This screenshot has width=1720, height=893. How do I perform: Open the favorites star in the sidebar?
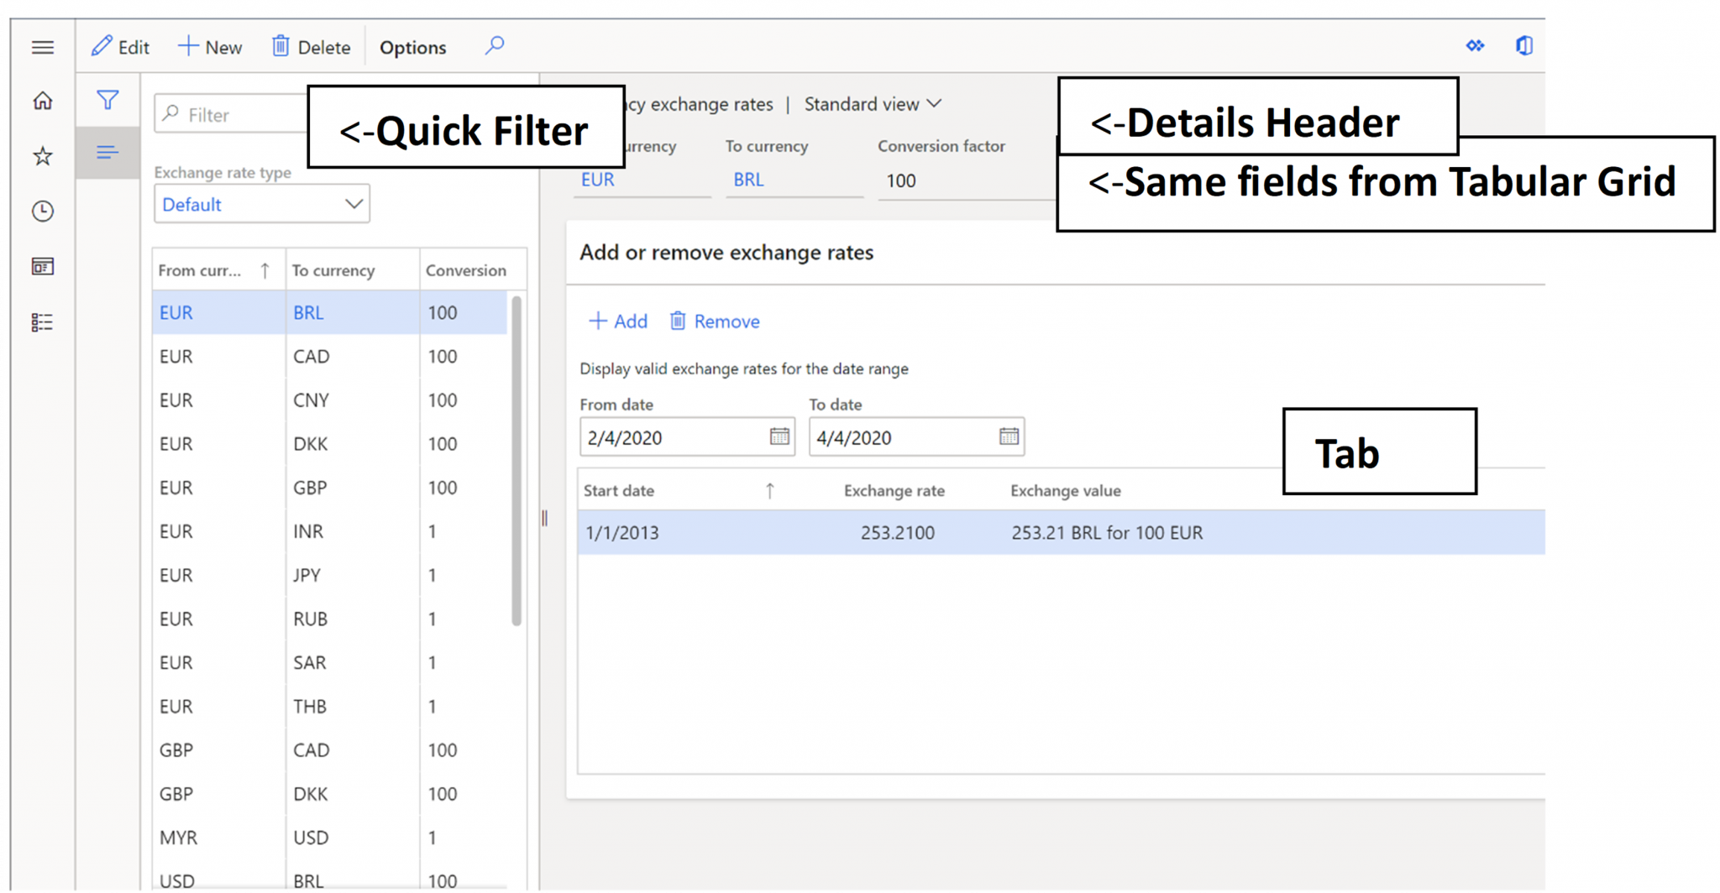[42, 156]
